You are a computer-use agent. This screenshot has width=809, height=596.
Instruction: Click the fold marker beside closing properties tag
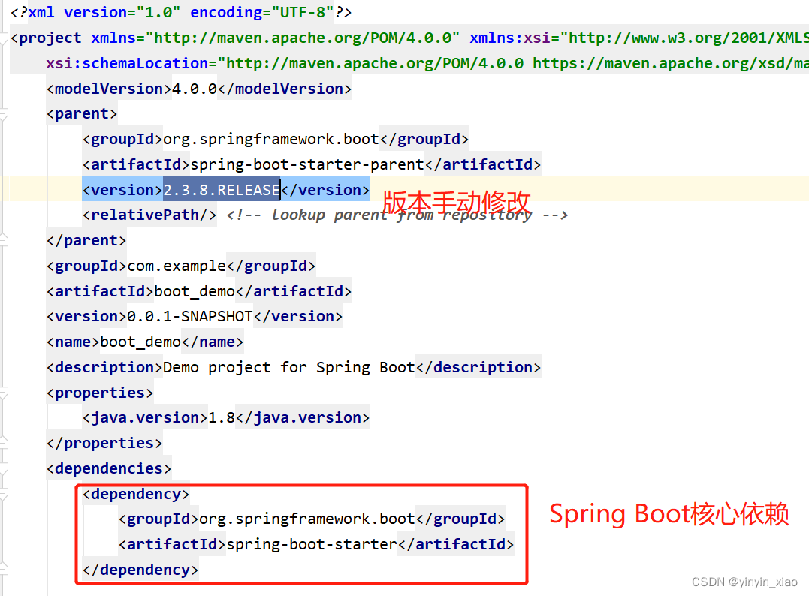coord(3,443)
